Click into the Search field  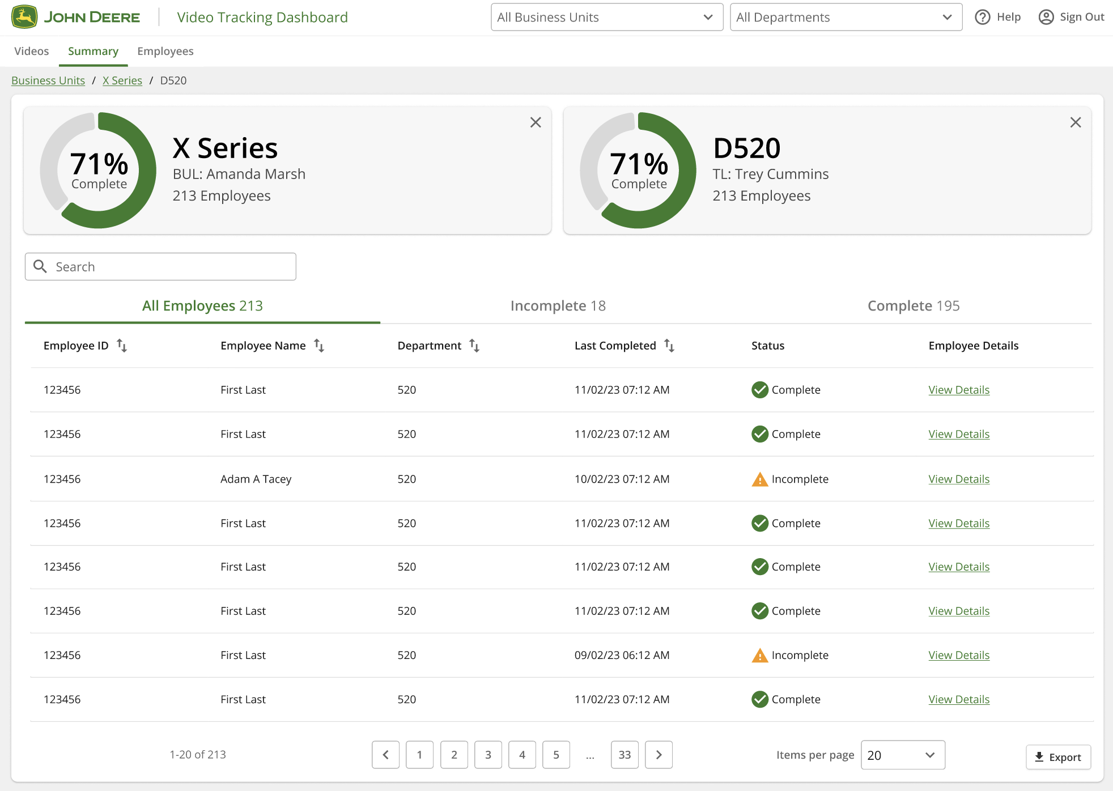(x=160, y=266)
